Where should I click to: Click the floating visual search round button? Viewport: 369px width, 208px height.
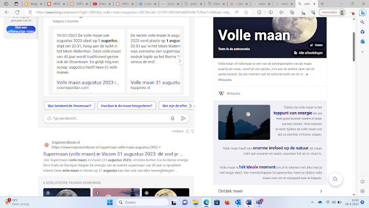[x=336, y=179]
